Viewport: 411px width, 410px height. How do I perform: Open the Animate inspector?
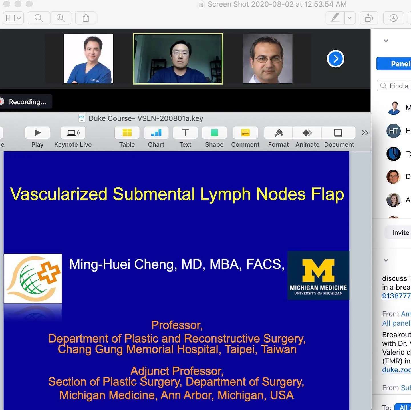(x=307, y=133)
